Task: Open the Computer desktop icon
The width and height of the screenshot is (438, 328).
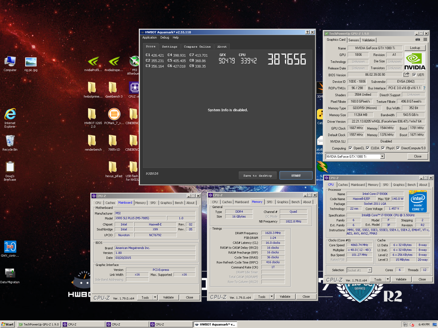Action: [x=10, y=64]
